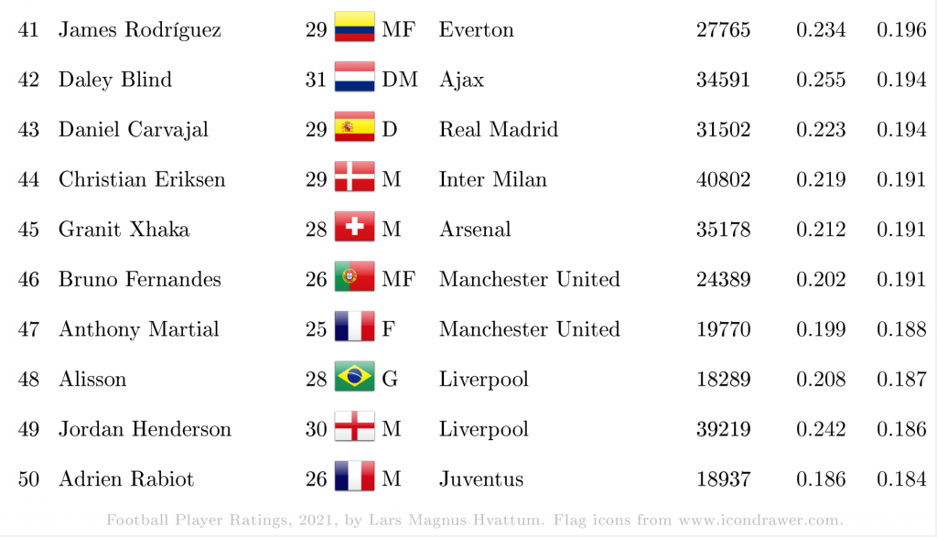Click the Denmark flag beside Christian Eriksen

tap(354, 177)
